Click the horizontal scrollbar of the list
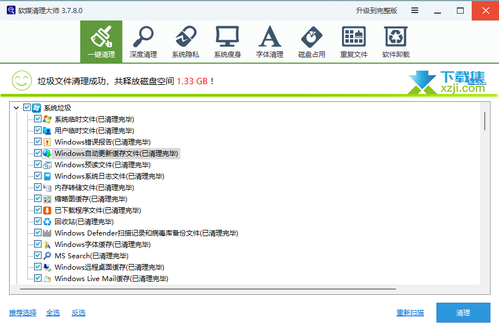Screen dimensions: 499x330 [208, 289]
